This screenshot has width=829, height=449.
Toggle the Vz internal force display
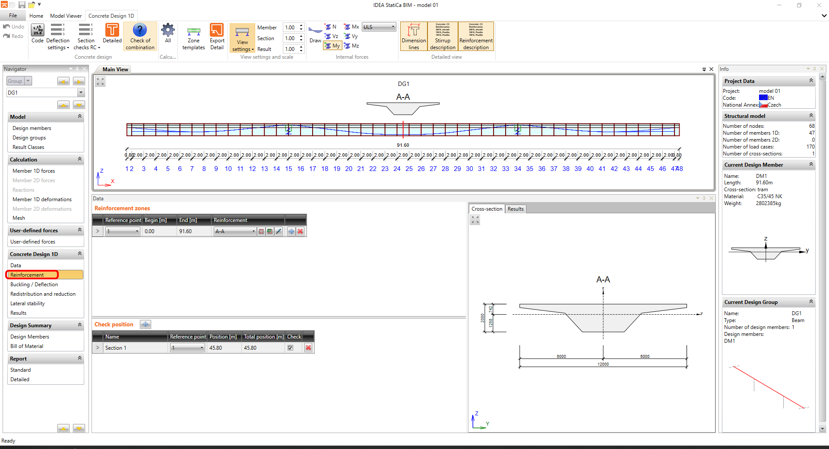[331, 36]
